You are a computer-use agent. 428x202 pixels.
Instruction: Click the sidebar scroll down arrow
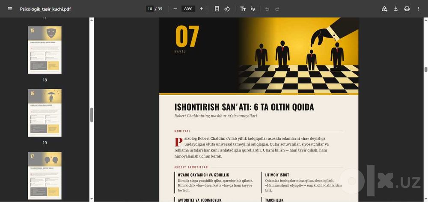(x=92, y=199)
